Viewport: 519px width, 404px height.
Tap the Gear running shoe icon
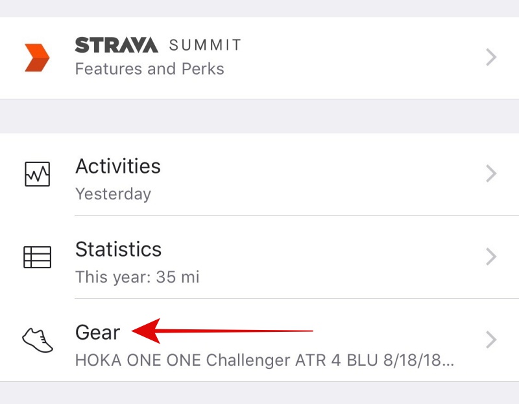click(38, 340)
